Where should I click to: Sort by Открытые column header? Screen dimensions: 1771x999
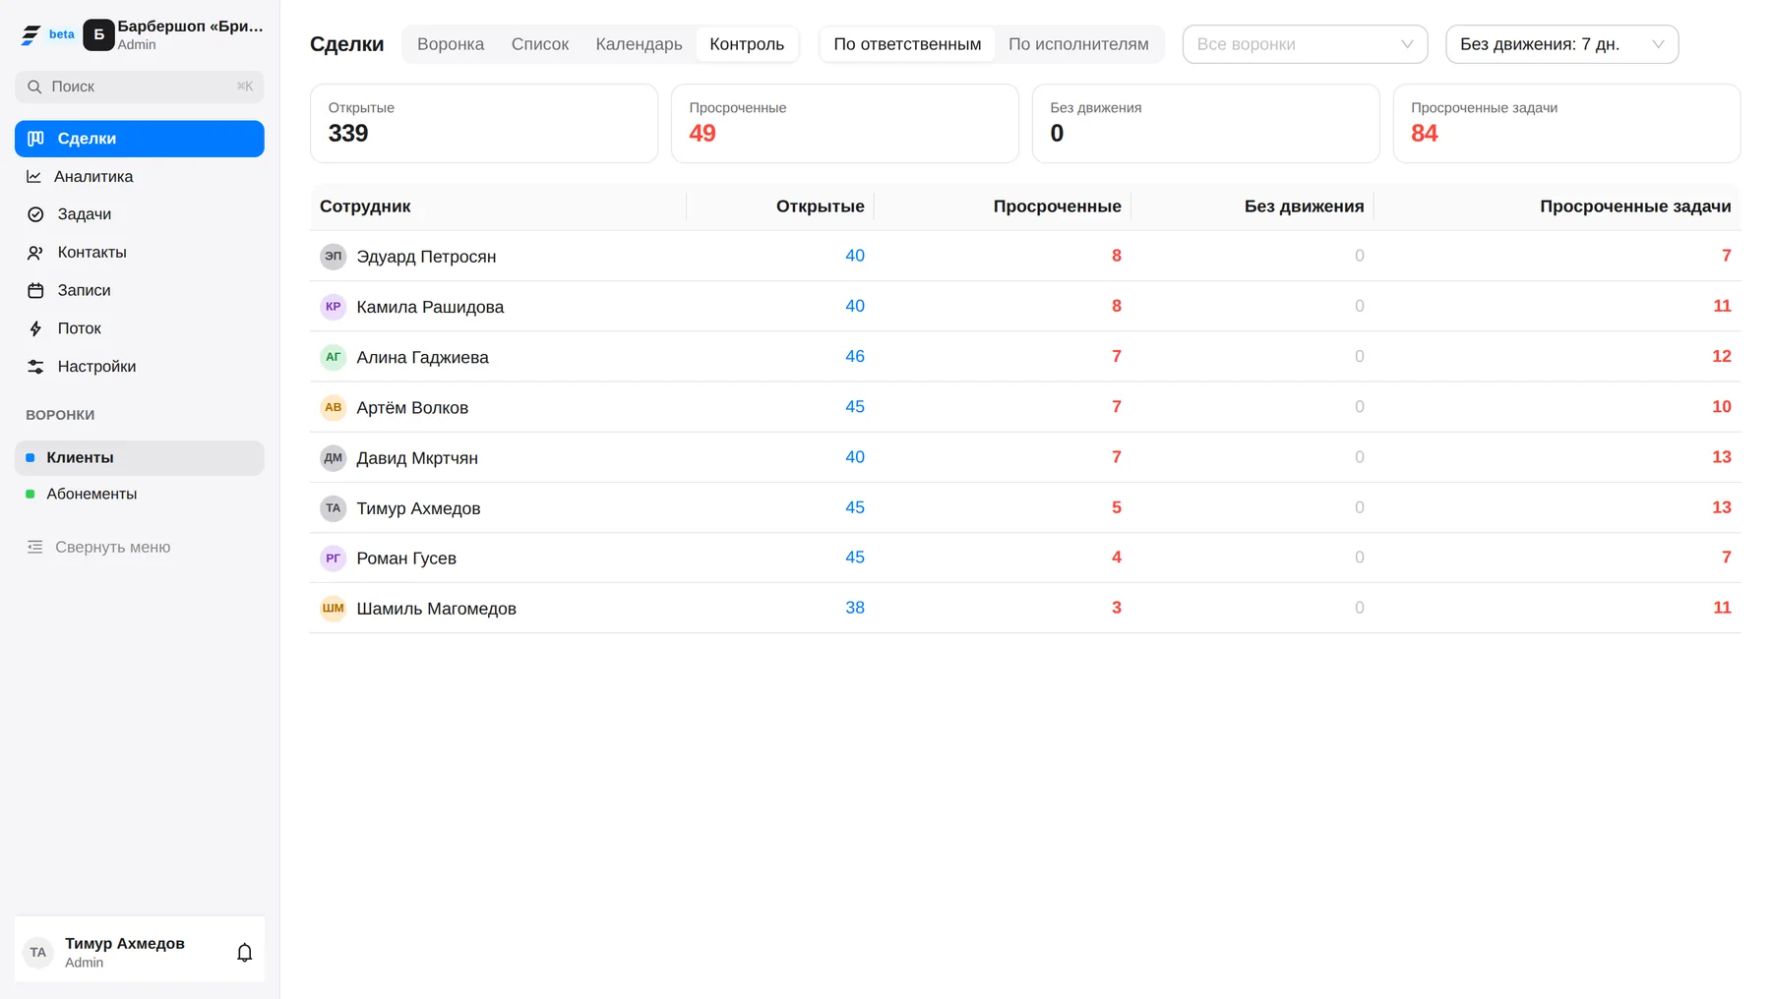[820, 206]
